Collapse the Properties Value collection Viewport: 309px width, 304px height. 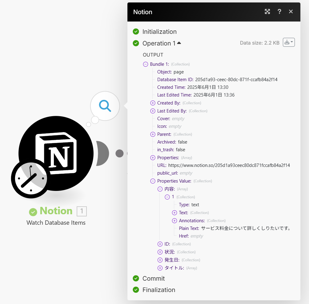point(153,181)
